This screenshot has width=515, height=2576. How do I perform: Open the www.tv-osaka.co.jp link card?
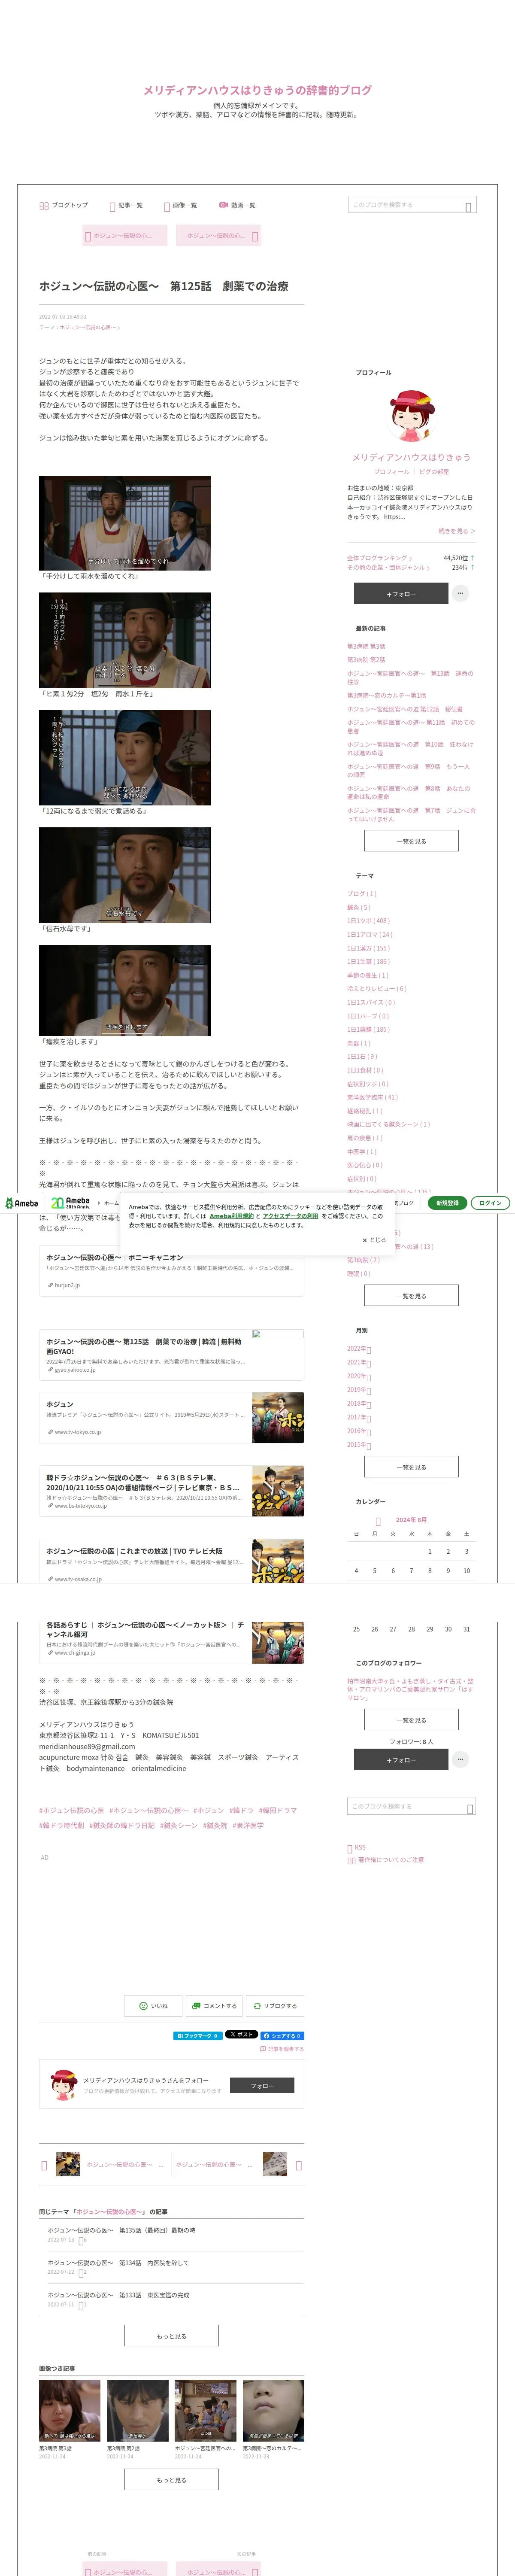click(171, 1561)
